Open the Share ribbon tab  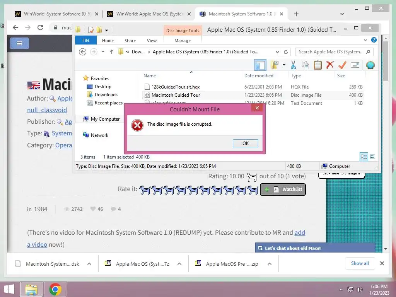tap(130, 40)
